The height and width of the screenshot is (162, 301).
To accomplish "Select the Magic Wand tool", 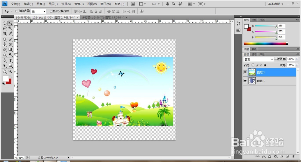I will coord(10,28).
